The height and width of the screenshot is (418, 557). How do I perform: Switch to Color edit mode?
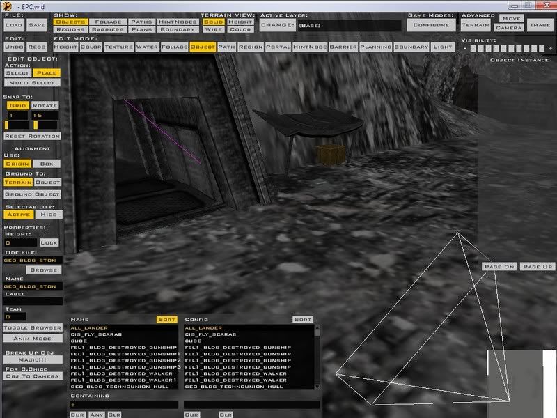91,47
